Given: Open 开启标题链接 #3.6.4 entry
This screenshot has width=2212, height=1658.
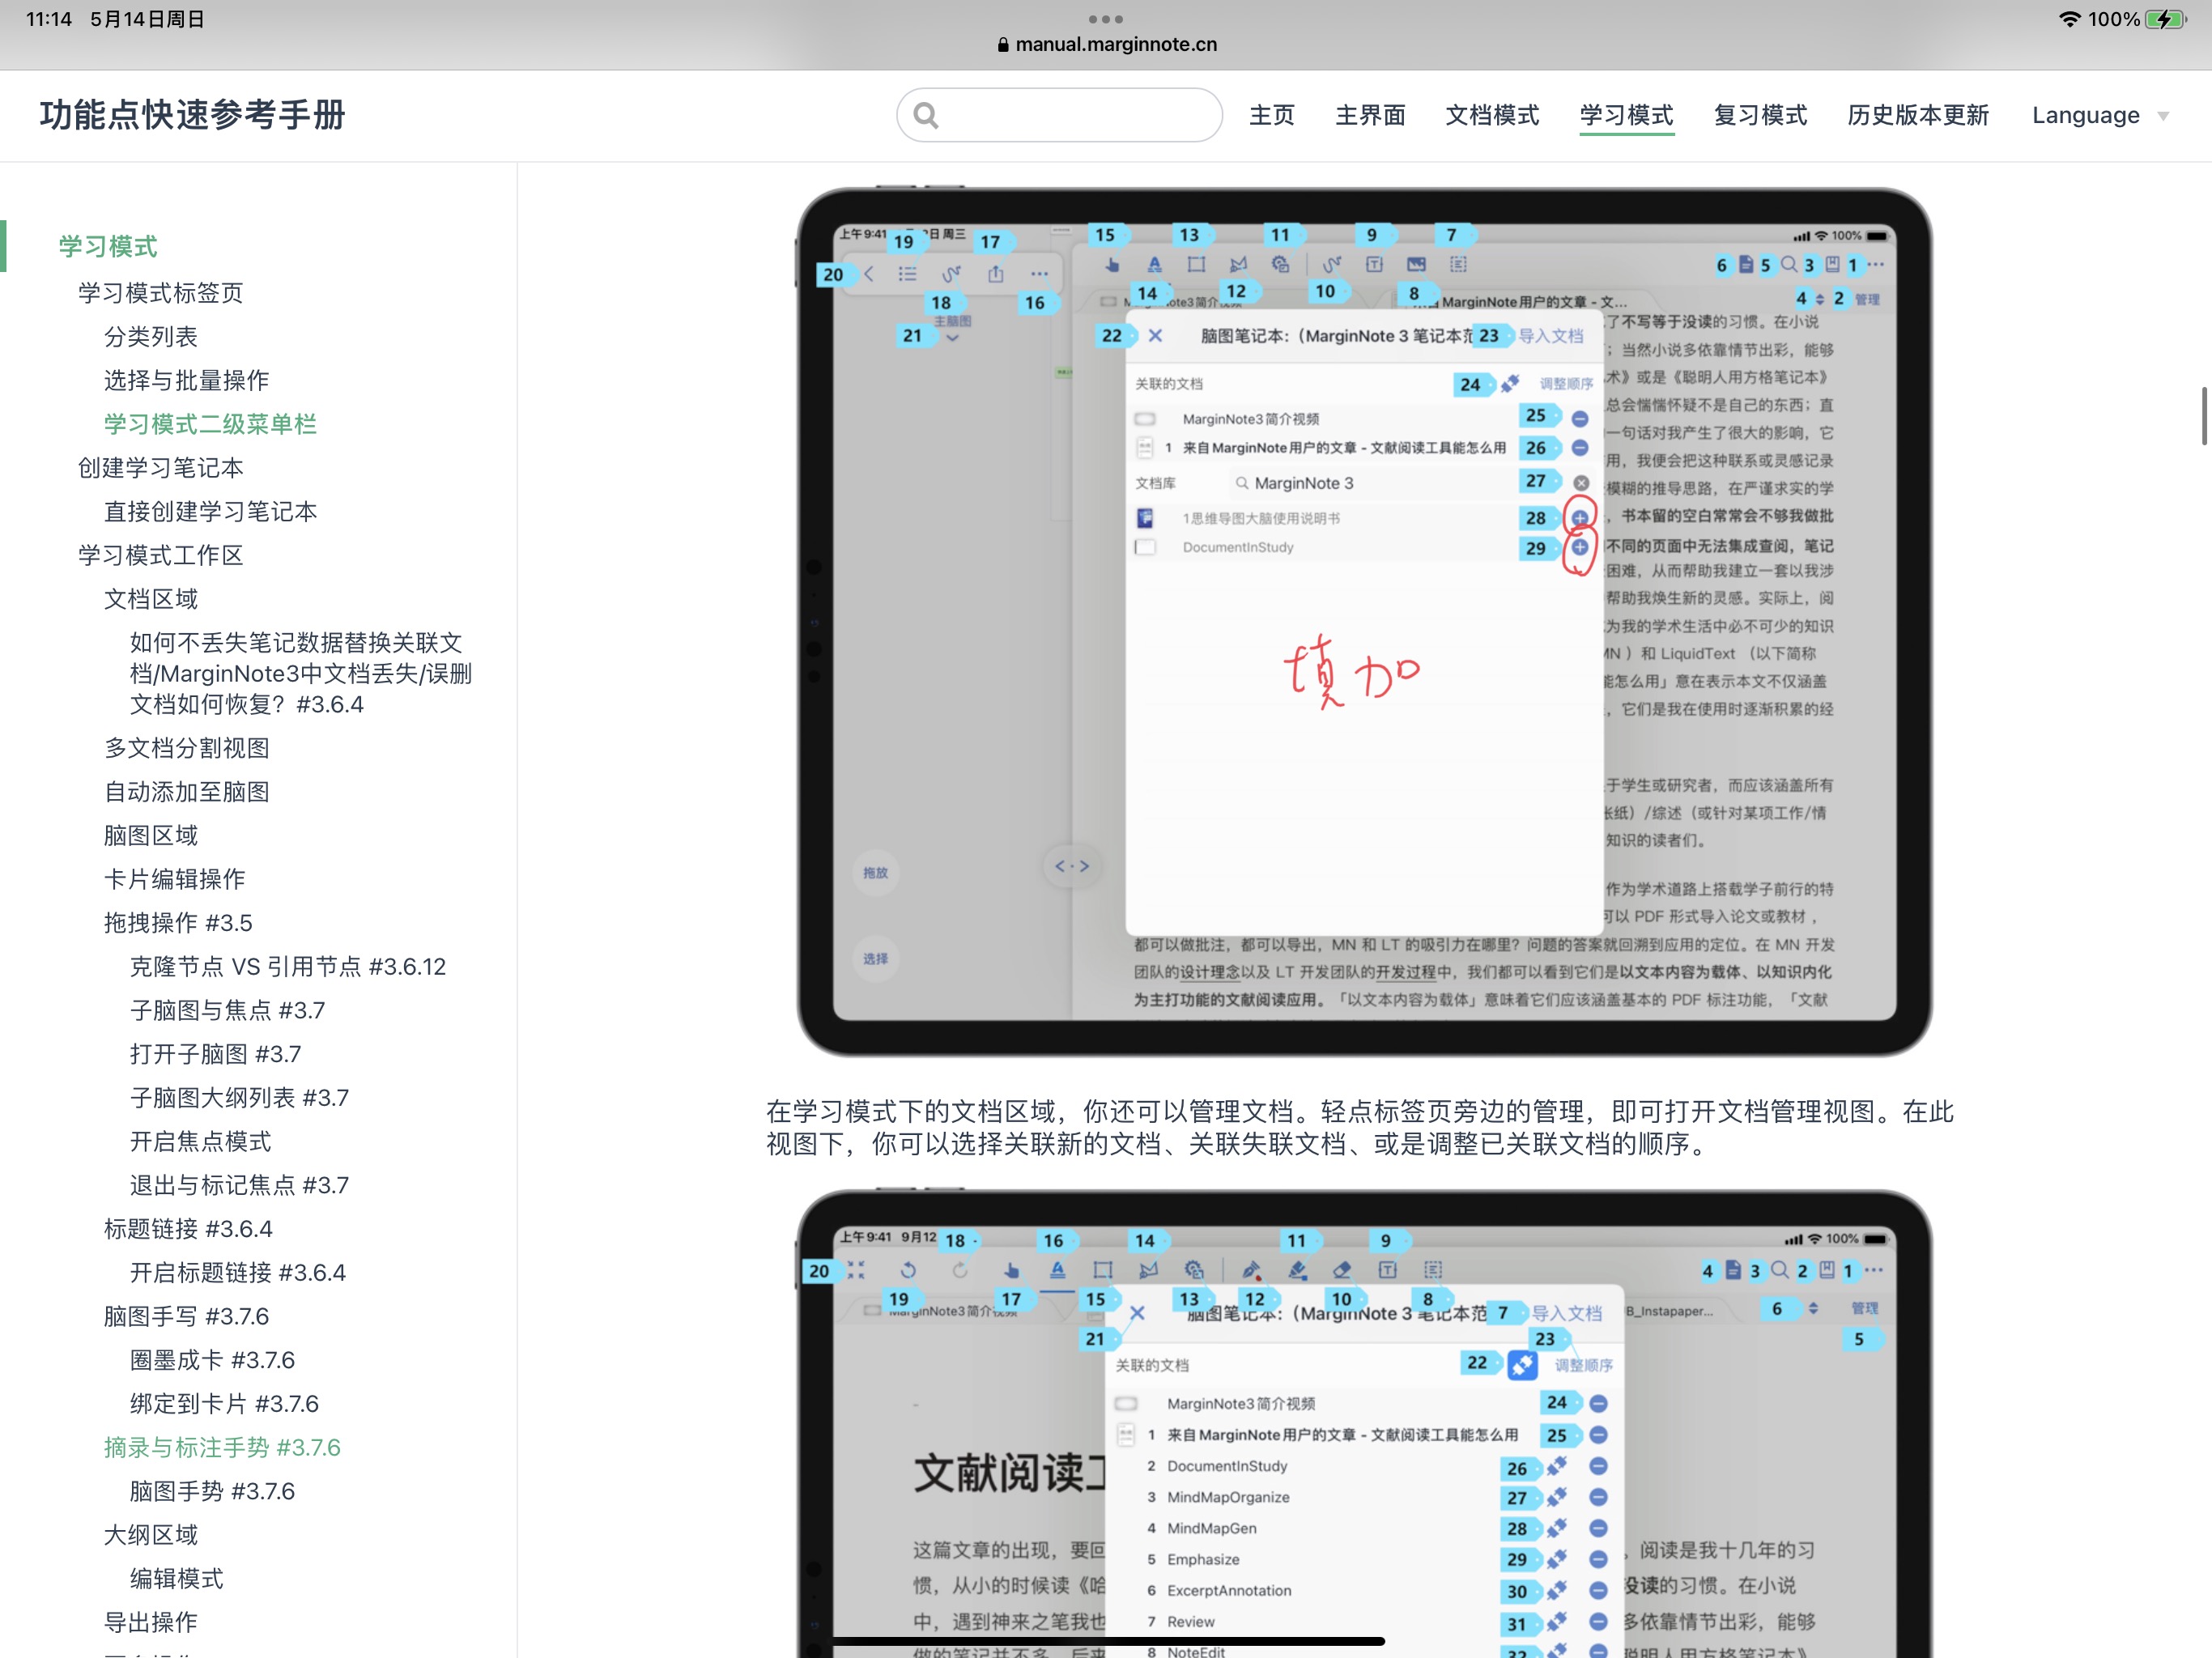Looking at the screenshot, I should pos(238,1273).
